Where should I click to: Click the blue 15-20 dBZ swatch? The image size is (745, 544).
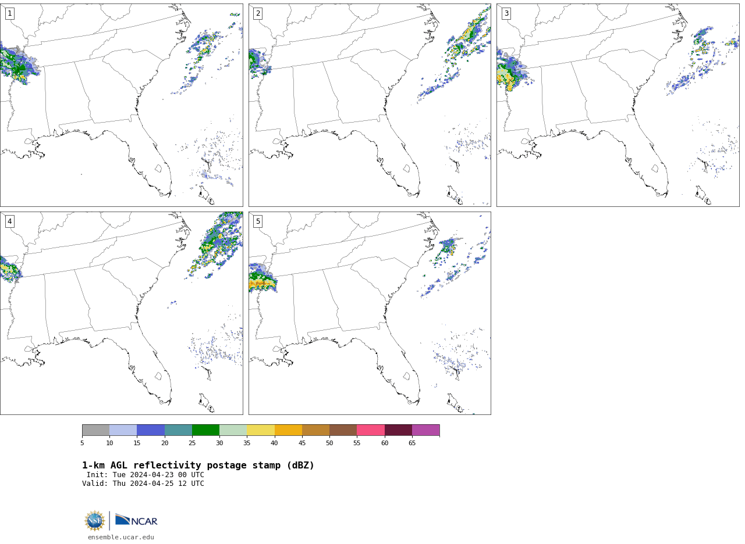pos(151,430)
